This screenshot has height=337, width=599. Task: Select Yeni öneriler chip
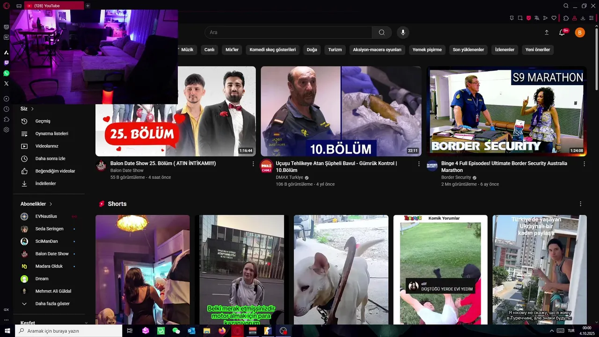(x=538, y=50)
